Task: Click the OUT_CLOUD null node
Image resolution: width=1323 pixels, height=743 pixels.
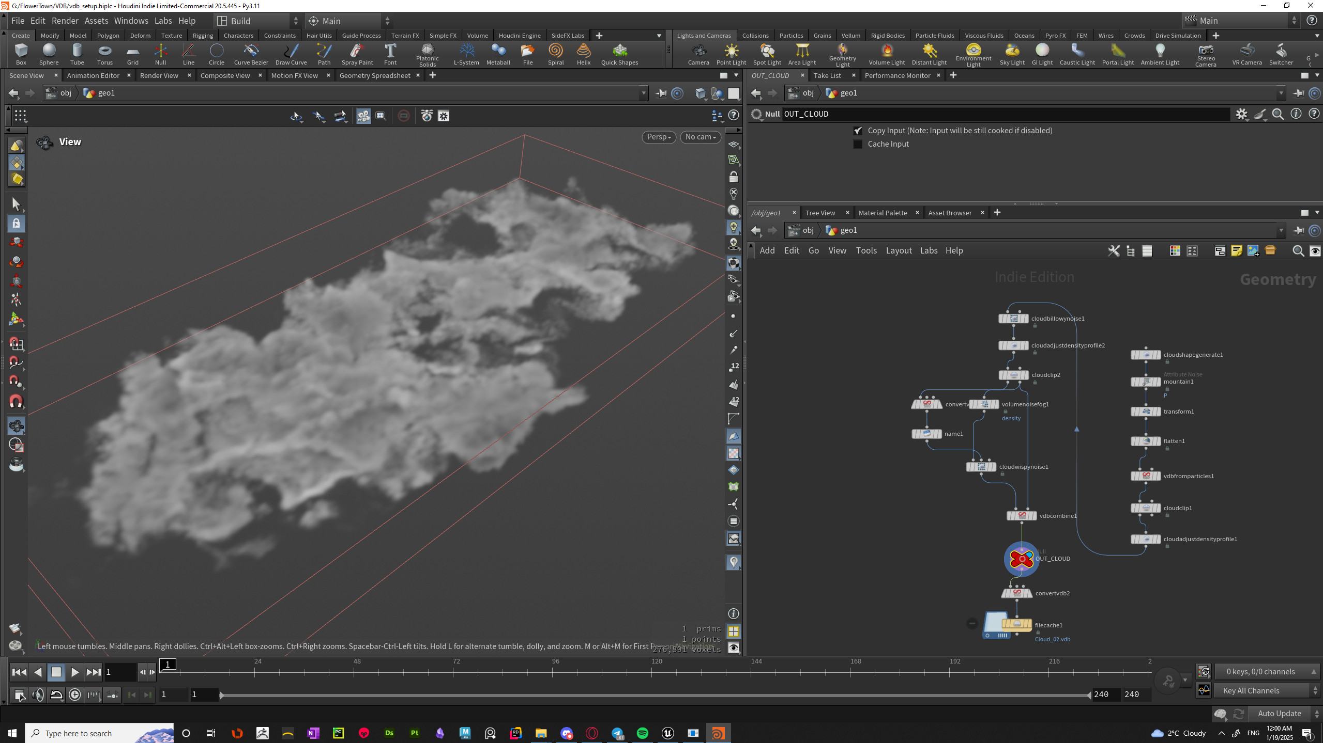Action: [1022, 559]
